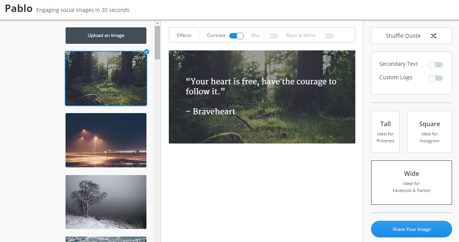459x242 pixels.
Task: Click the image list scrollbar thumb
Action: [158, 43]
